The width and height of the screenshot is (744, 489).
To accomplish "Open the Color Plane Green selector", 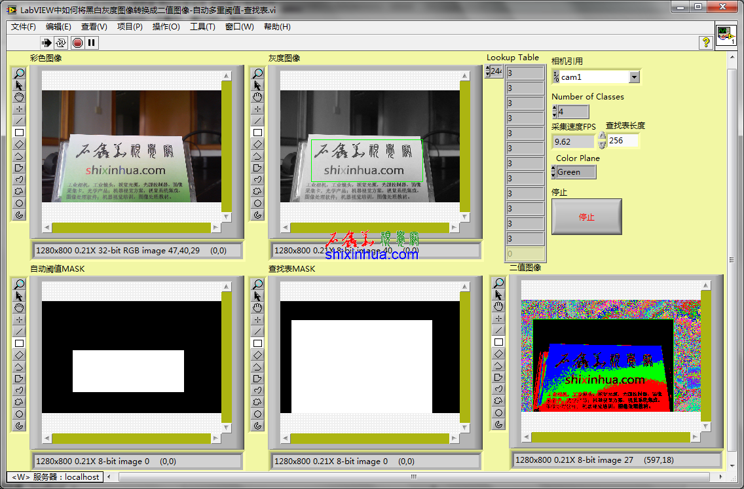I will click(574, 172).
